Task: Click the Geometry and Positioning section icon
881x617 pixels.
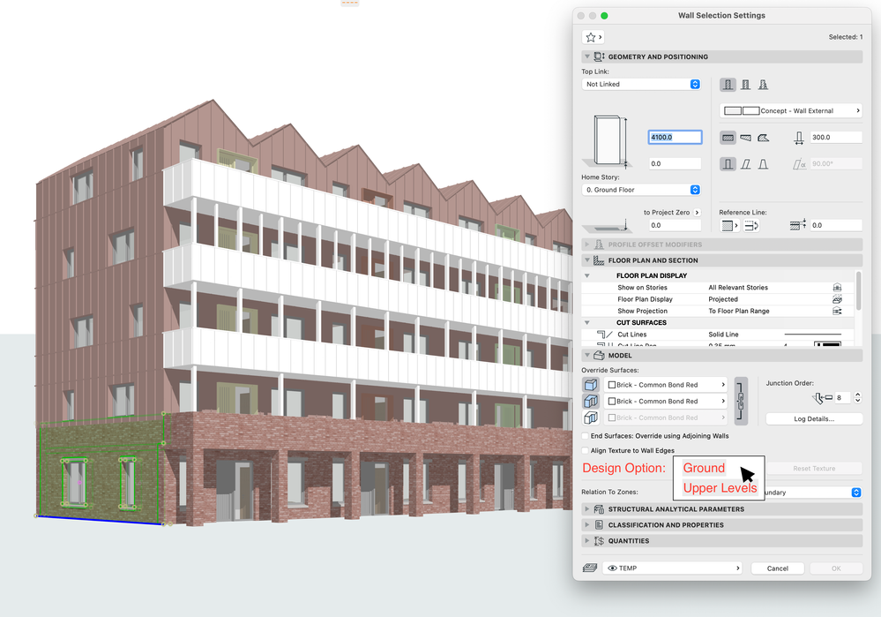Action: coord(600,56)
